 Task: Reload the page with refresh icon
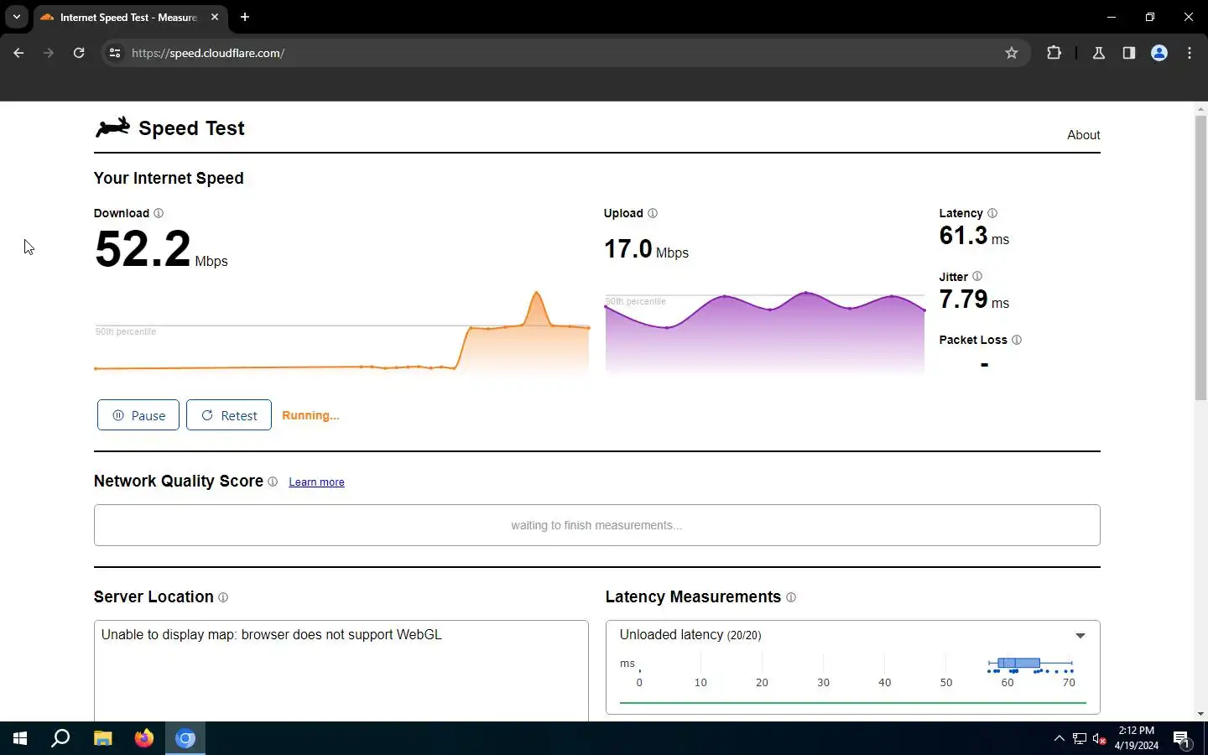click(x=79, y=53)
